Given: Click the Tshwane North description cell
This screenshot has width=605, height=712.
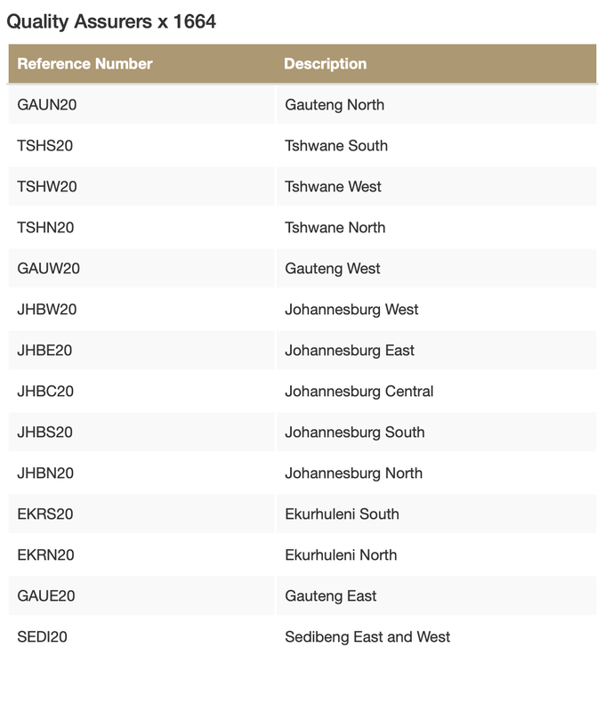Looking at the screenshot, I should coord(335,228).
